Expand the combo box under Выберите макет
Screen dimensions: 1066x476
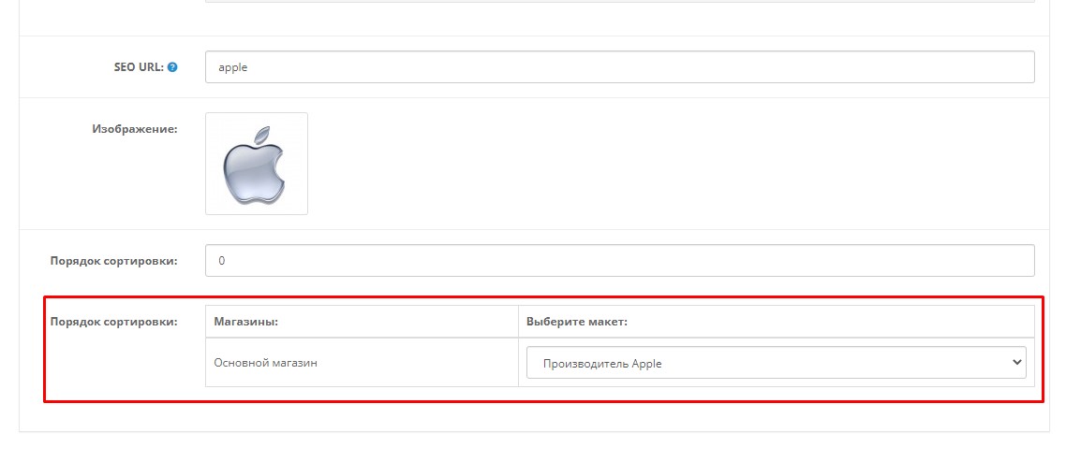[776, 363]
